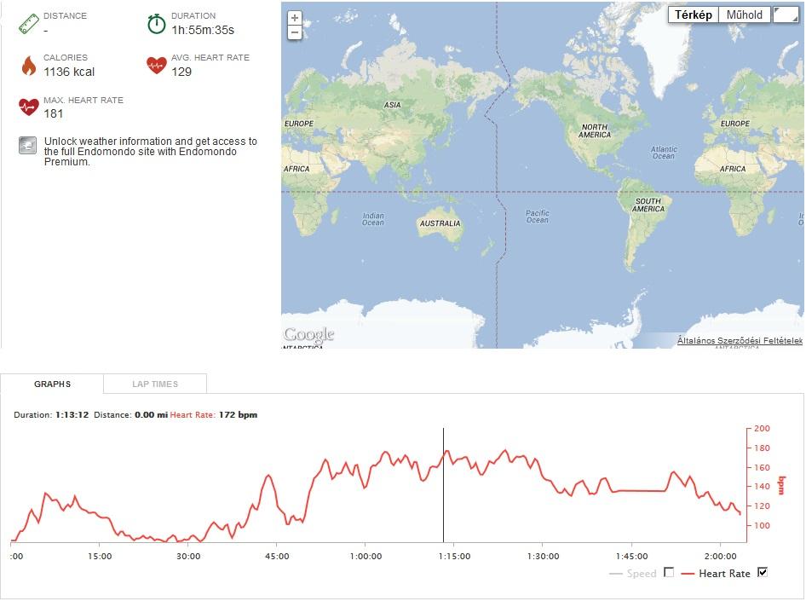806x601 pixels.
Task: Click the weather premium icon
Action: [28, 146]
